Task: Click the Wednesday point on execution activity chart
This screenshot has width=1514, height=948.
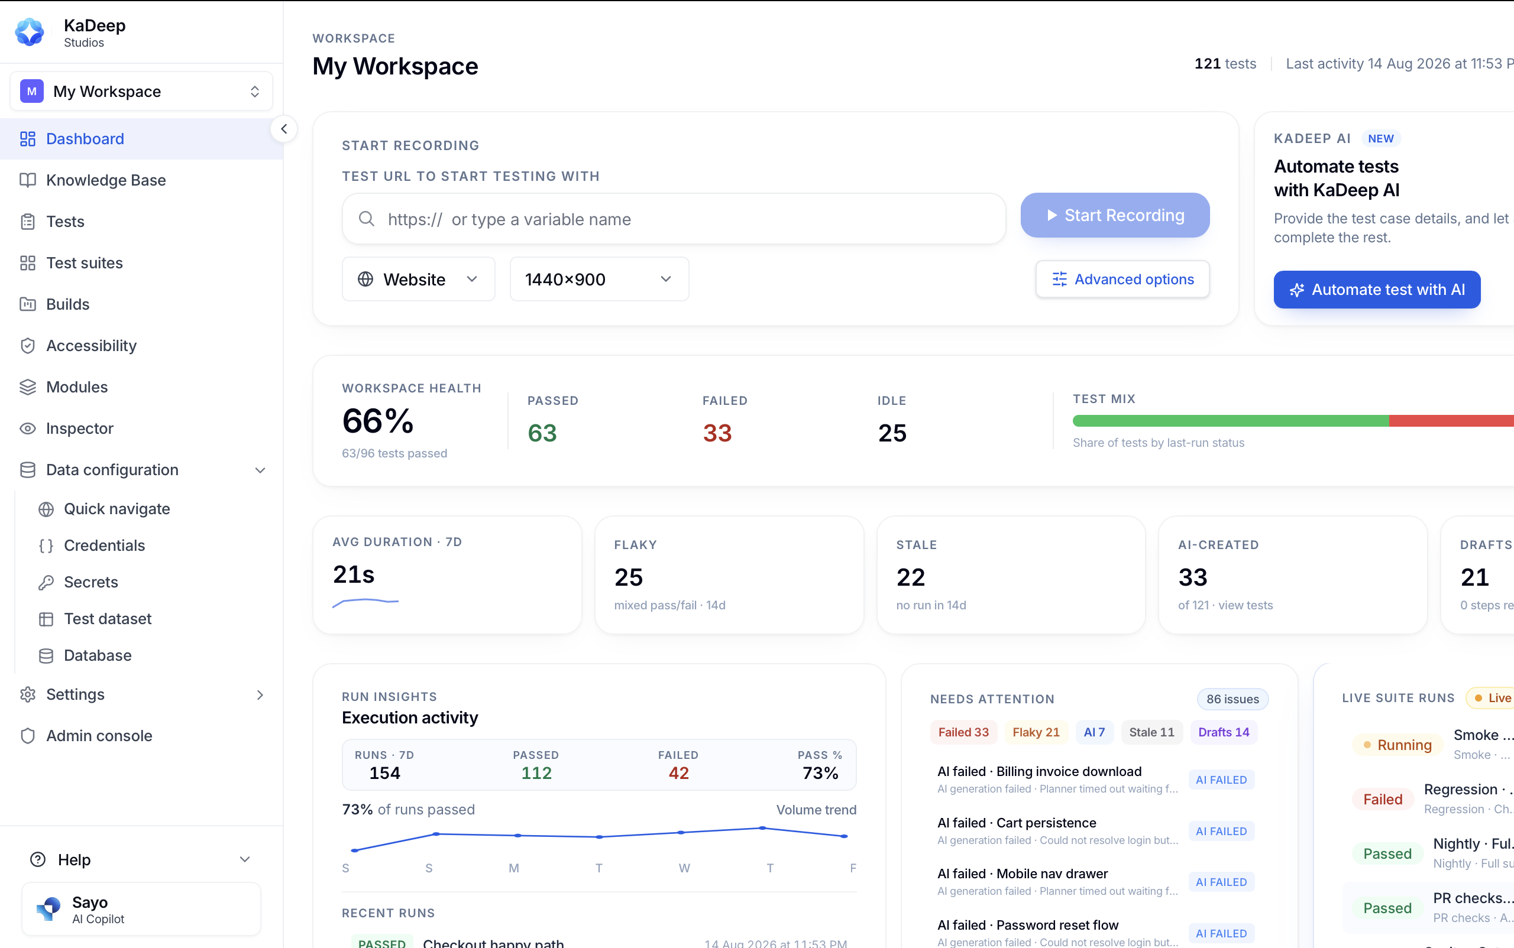Action: (681, 833)
